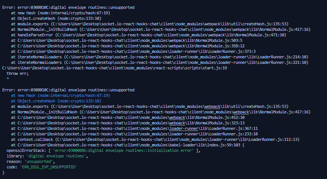Click 'iterateNormalLoaders' line ending LoaderRunner.js:221:10

pyautogui.click(x=160, y=62)
